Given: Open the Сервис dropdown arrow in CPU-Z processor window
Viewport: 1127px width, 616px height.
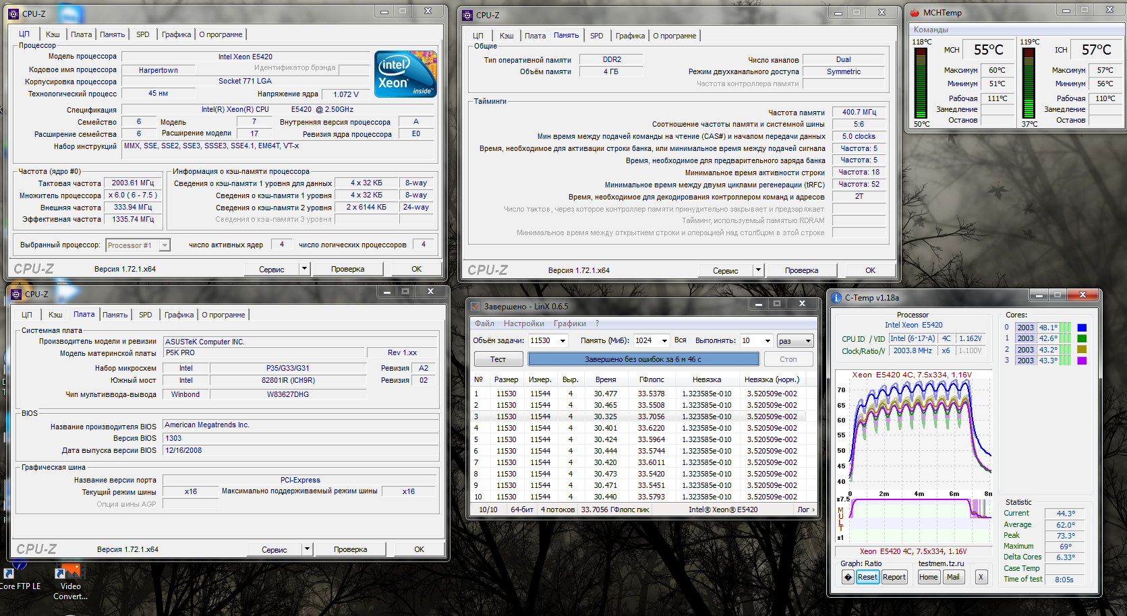Looking at the screenshot, I should [304, 269].
